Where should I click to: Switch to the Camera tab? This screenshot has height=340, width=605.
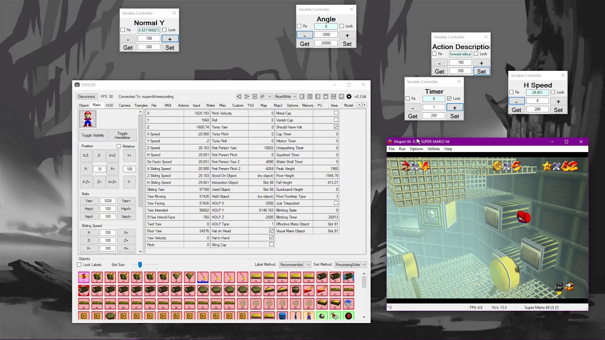(x=124, y=105)
